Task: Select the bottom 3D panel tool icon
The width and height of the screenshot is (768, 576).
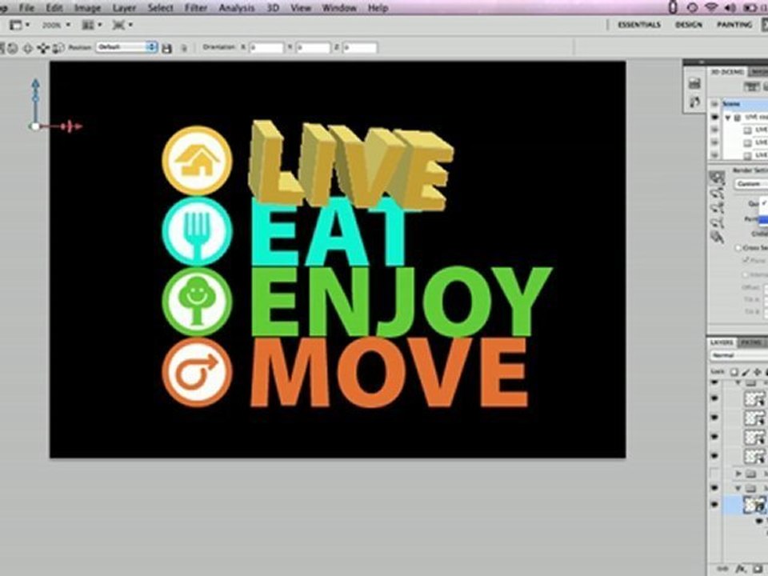Action: point(717,238)
